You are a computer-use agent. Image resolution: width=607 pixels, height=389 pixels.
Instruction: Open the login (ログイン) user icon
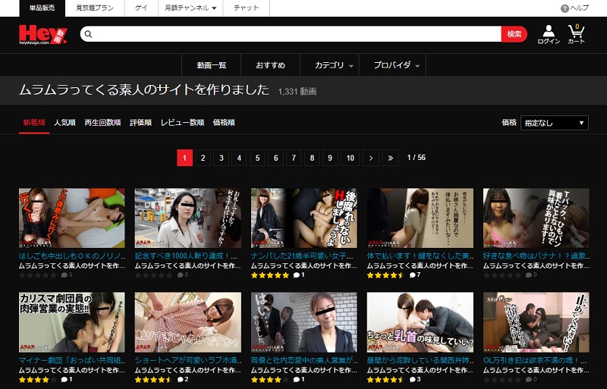[549, 34]
